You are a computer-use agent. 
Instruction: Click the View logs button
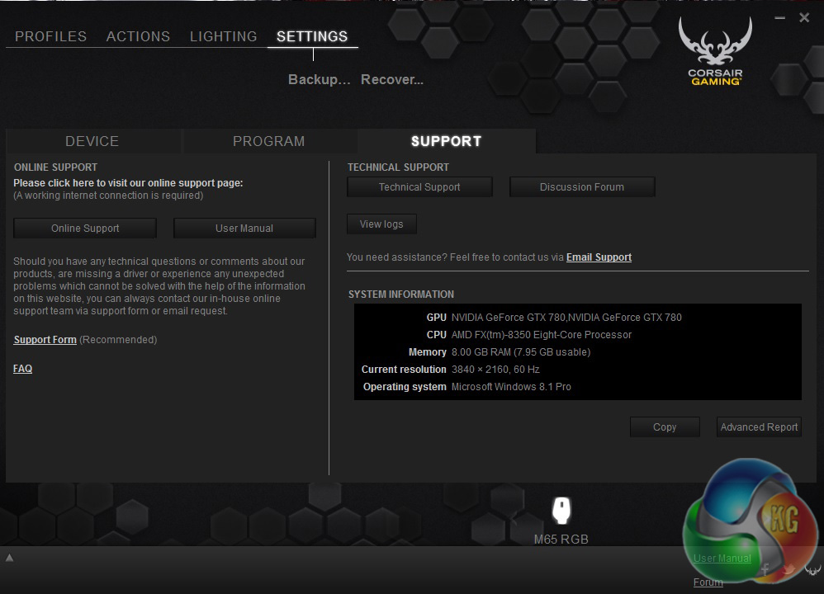pos(381,224)
